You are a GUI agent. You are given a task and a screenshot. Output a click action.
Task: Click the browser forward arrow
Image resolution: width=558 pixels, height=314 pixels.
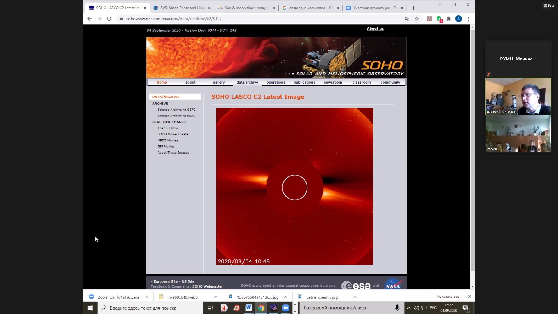99,19
